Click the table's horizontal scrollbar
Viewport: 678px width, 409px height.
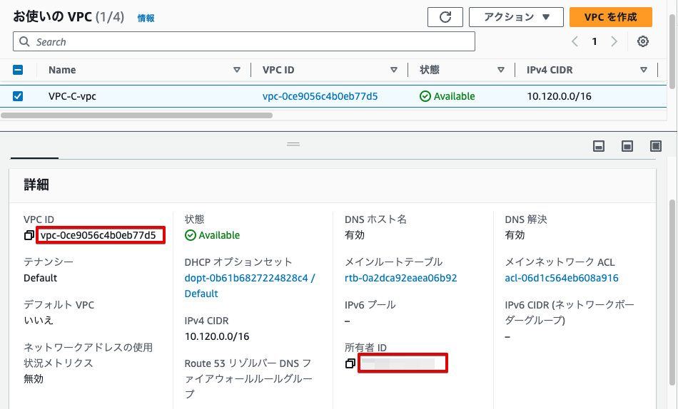coord(136,115)
